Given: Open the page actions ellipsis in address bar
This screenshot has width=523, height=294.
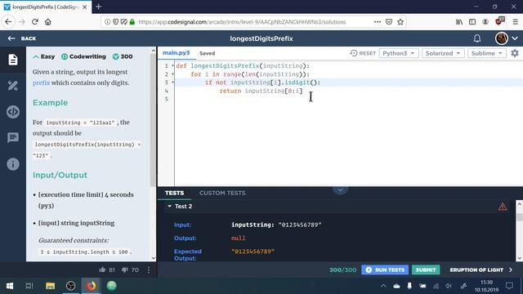Looking at the screenshot, I should [378, 22].
